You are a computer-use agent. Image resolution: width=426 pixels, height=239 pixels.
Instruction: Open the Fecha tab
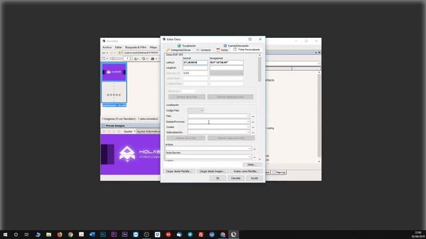[222, 50]
